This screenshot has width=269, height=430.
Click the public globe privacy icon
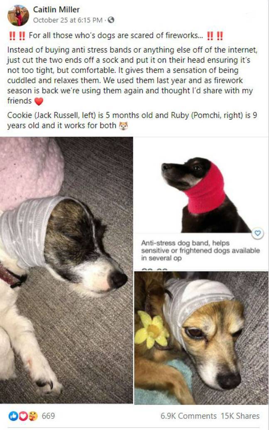pyautogui.click(x=111, y=20)
